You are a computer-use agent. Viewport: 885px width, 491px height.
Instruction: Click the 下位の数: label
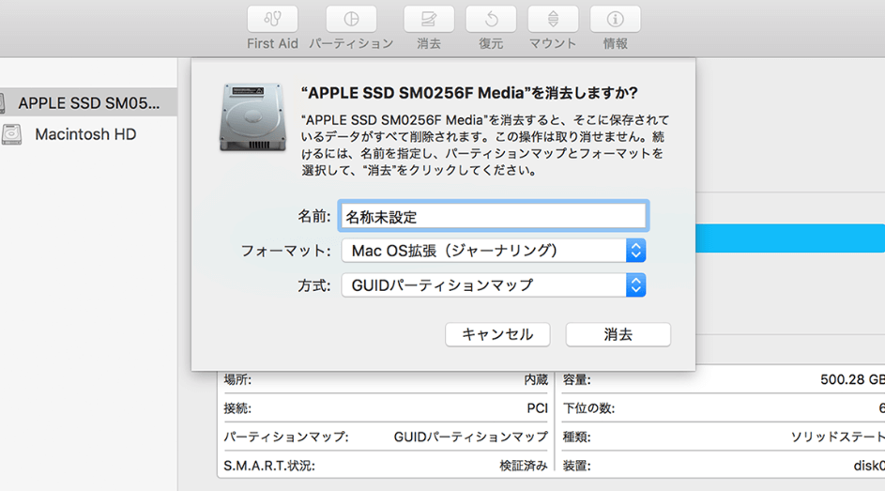pyautogui.click(x=588, y=408)
